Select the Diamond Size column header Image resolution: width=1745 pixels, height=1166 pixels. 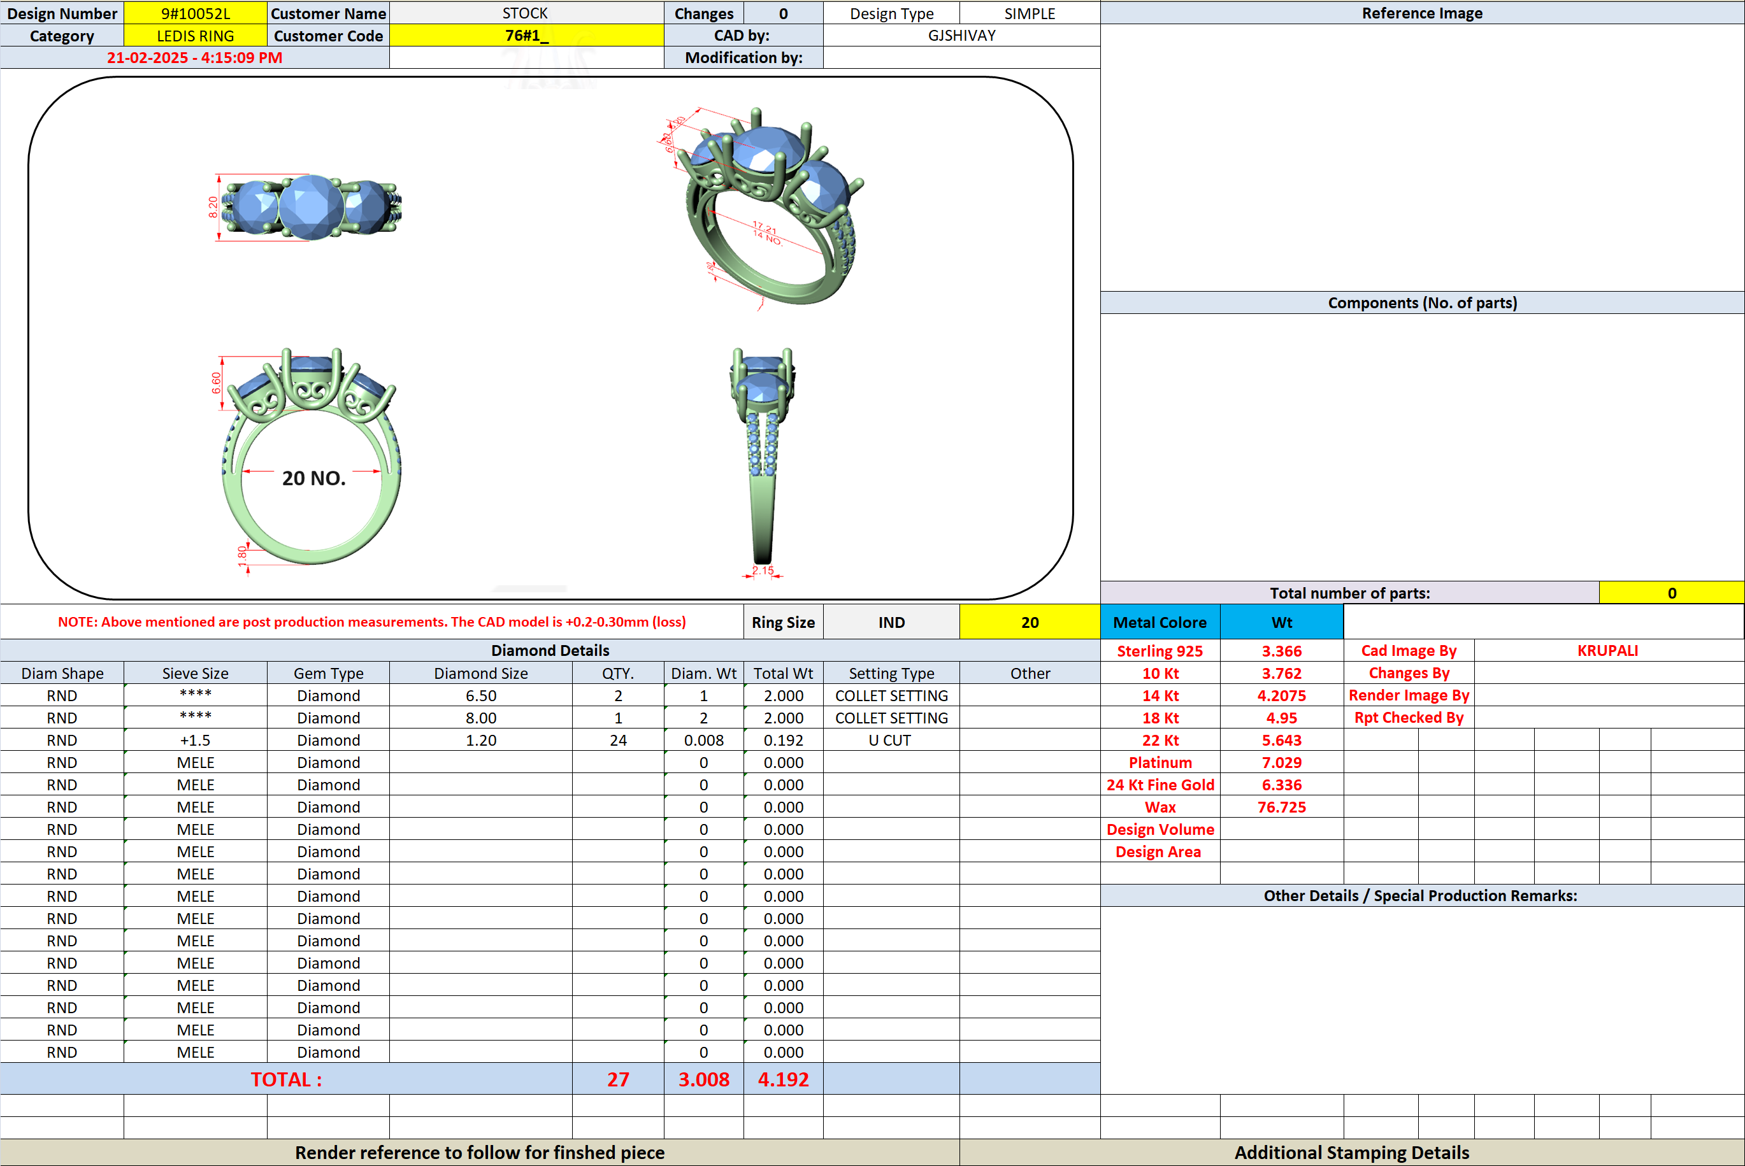(481, 673)
